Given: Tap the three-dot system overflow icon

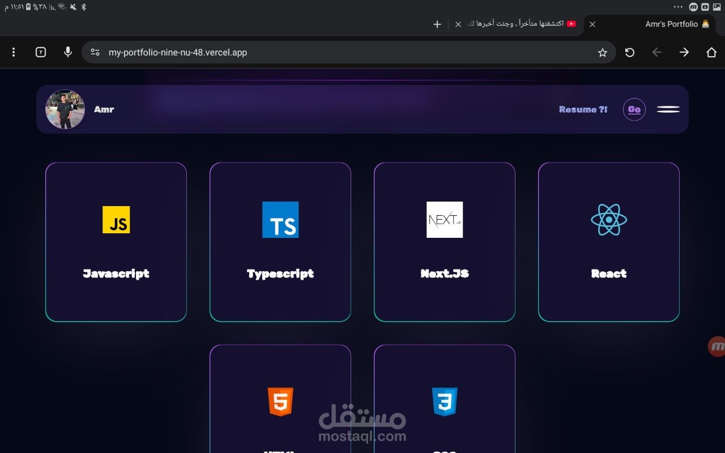Looking at the screenshot, I should click(x=678, y=7).
